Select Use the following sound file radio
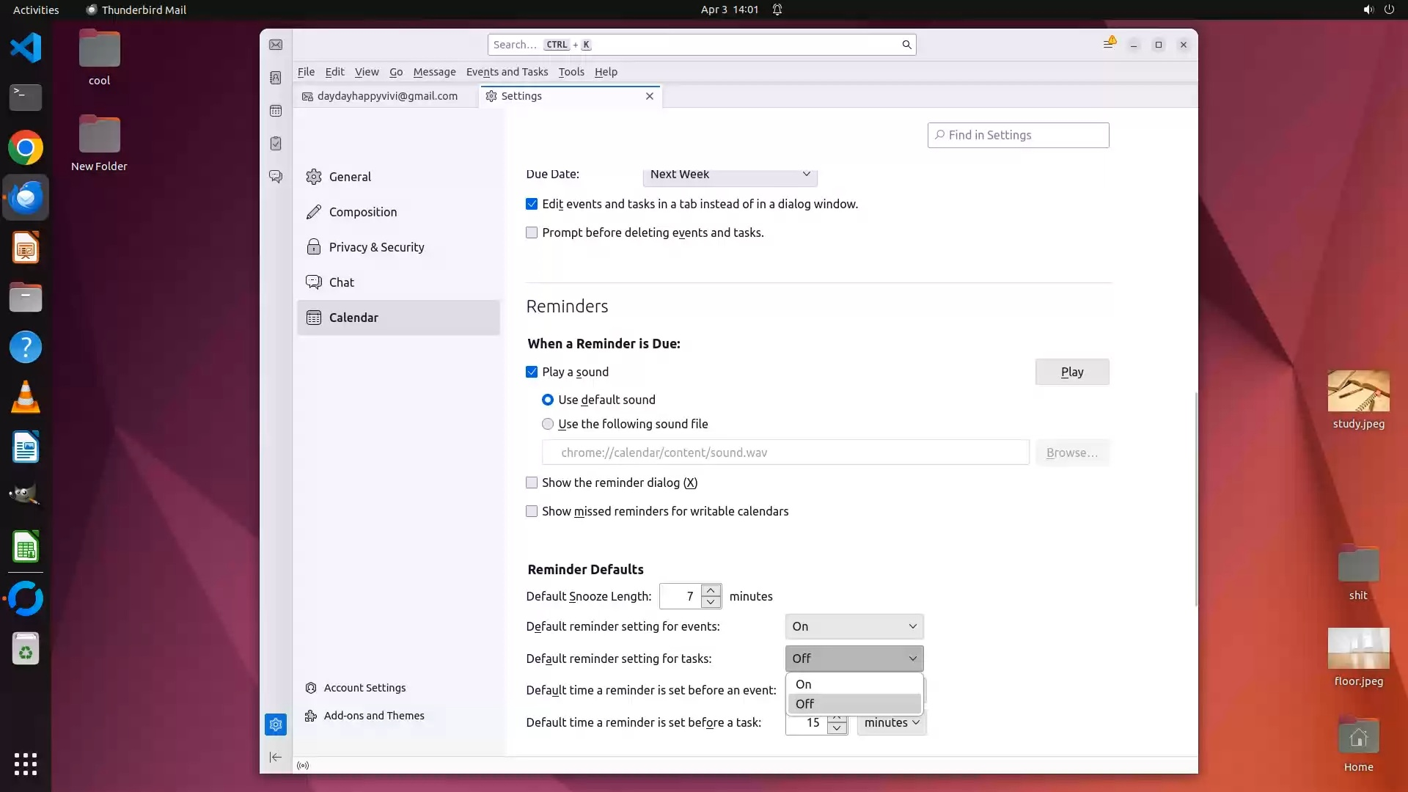Viewport: 1408px width, 792px height. click(548, 424)
